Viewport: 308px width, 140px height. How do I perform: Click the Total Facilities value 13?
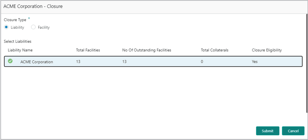(x=78, y=62)
